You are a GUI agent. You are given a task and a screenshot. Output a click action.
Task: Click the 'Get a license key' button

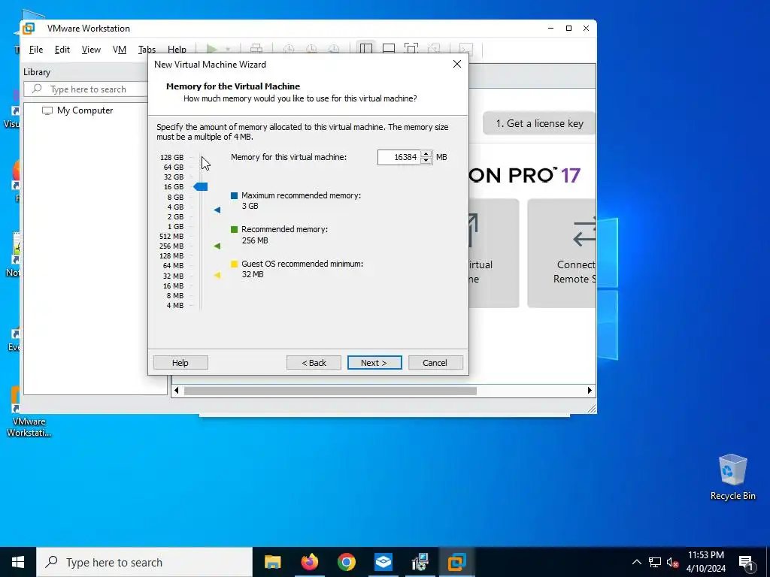click(539, 123)
